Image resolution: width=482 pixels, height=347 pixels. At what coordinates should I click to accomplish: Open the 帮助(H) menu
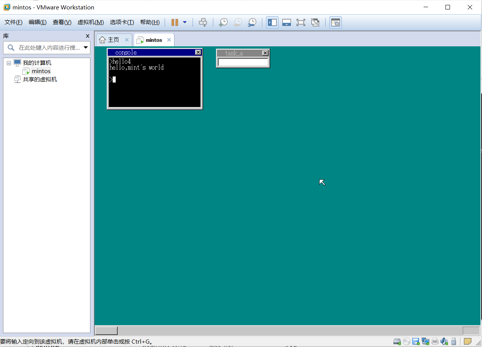coord(150,22)
